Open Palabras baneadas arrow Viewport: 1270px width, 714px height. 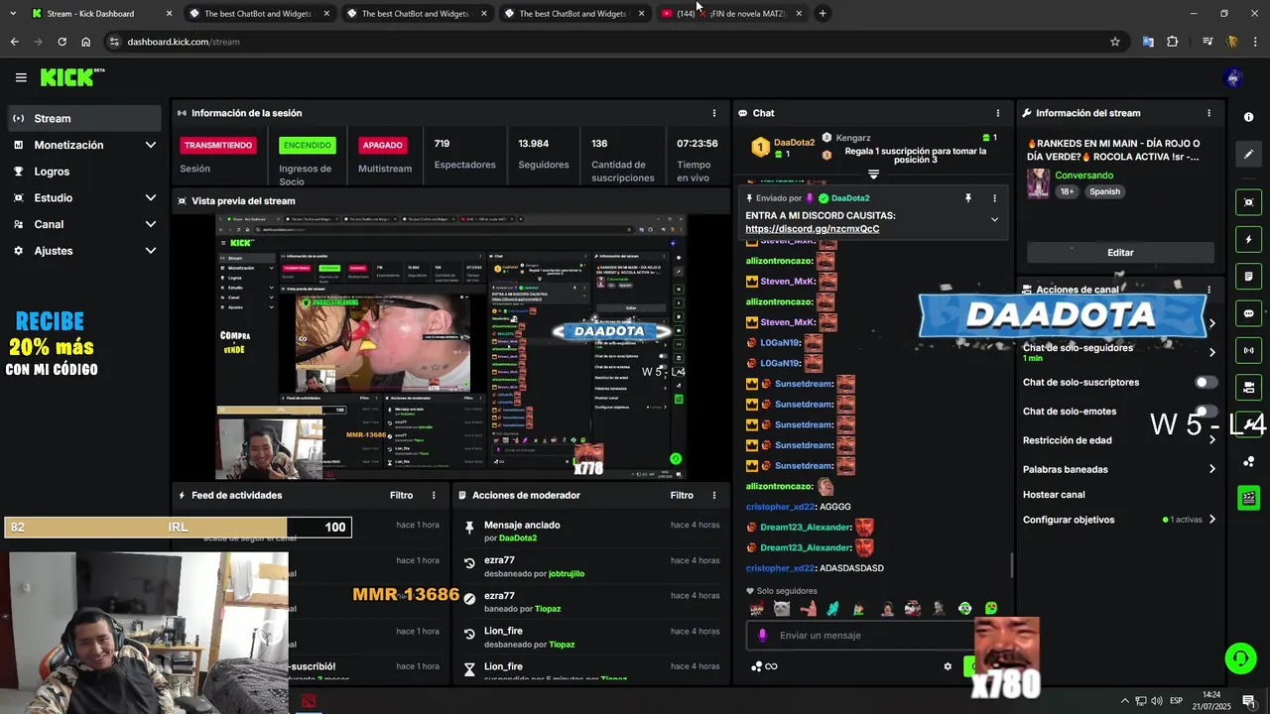click(x=1211, y=469)
